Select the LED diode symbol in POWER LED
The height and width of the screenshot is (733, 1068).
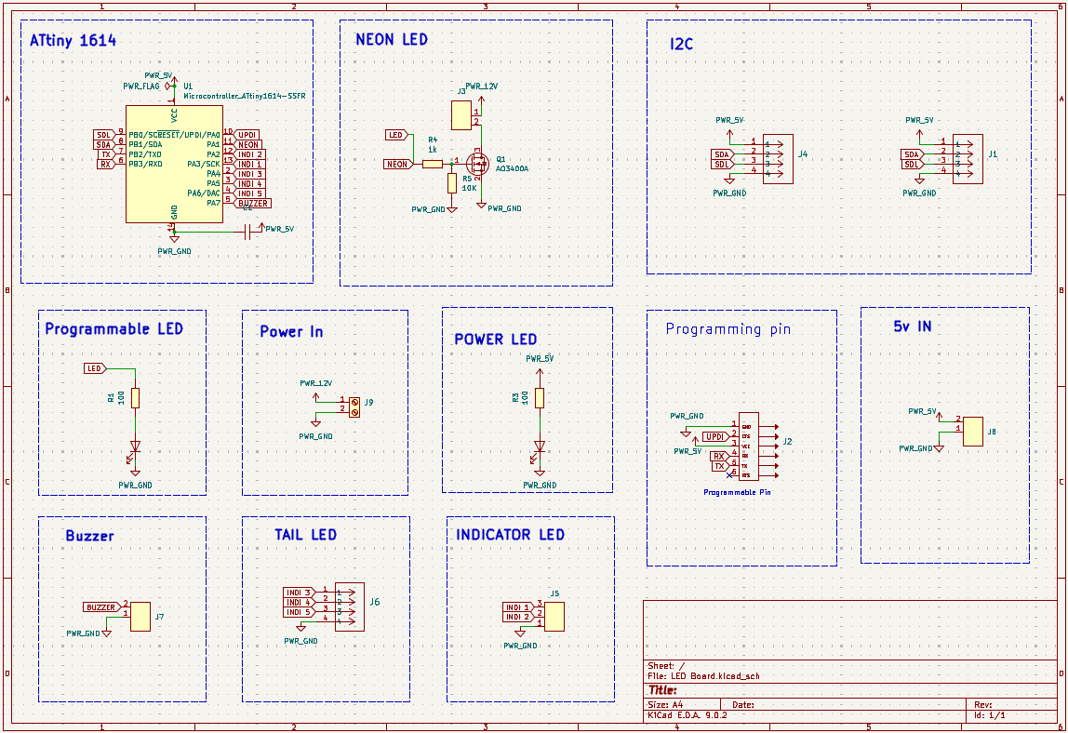(540, 446)
